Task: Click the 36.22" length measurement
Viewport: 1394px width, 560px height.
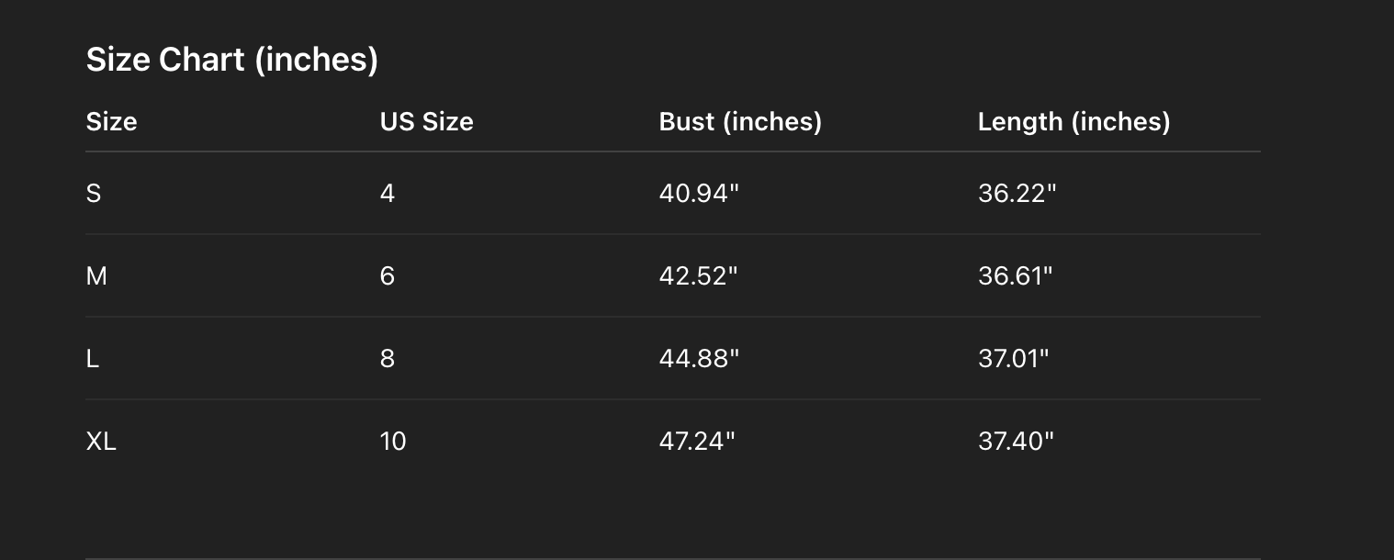Action: (x=1017, y=194)
